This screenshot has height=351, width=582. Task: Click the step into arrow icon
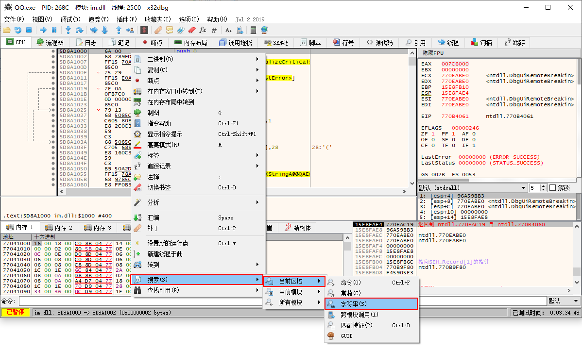68,30
